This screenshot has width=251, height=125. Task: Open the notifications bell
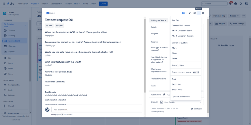coord(230,4)
